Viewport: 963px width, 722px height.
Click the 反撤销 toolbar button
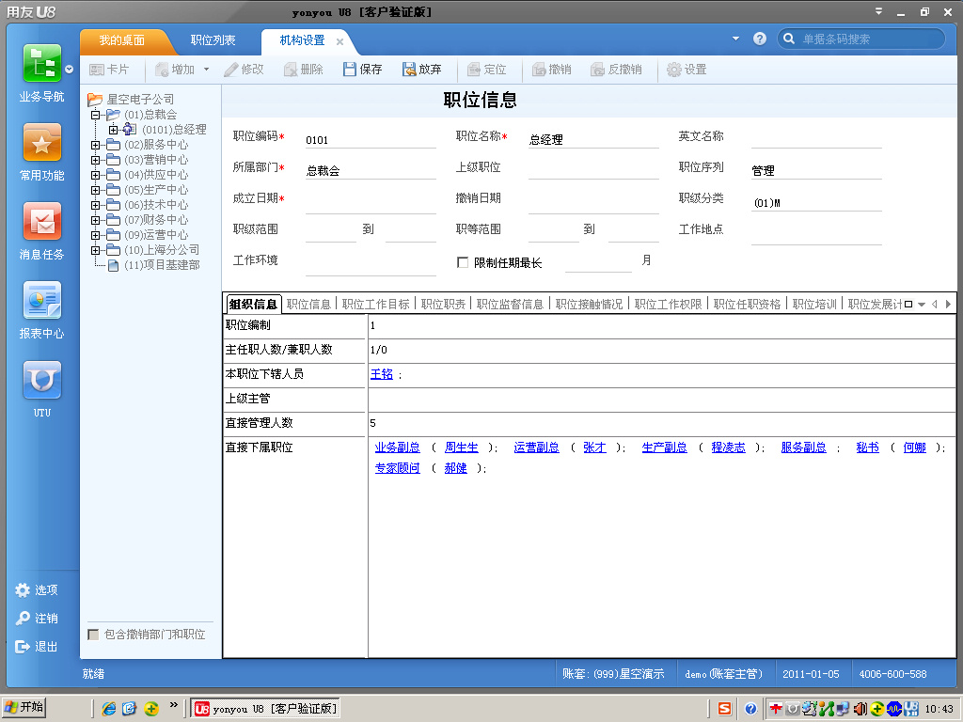click(x=616, y=70)
